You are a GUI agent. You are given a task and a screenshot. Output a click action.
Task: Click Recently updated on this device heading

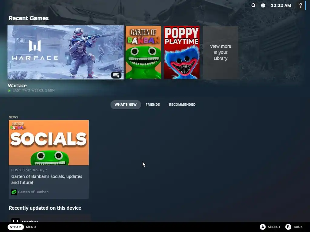pyautogui.click(x=45, y=208)
